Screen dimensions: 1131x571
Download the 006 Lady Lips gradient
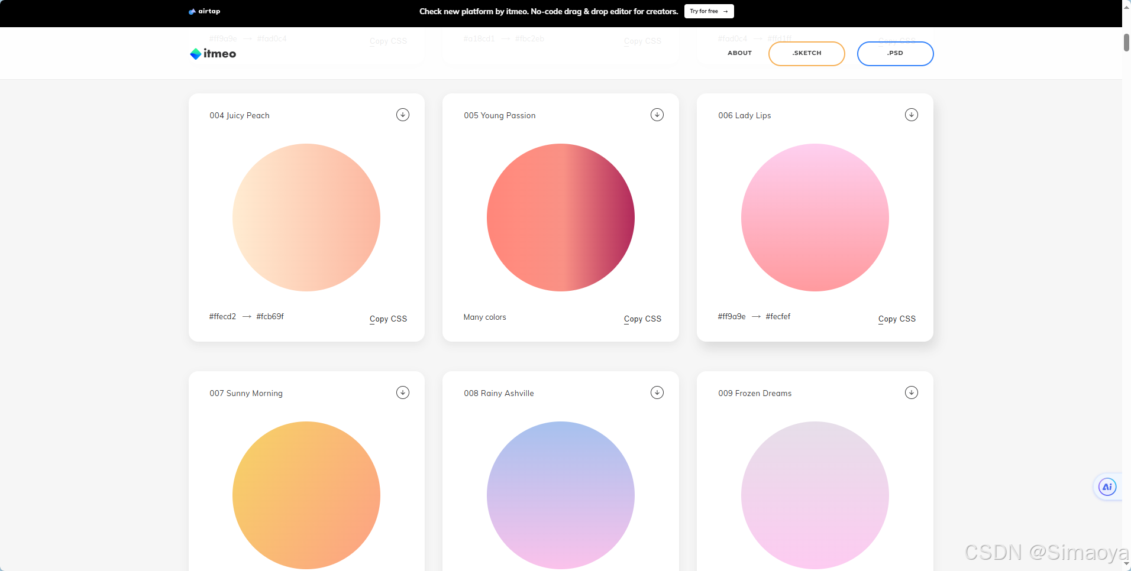click(x=912, y=115)
